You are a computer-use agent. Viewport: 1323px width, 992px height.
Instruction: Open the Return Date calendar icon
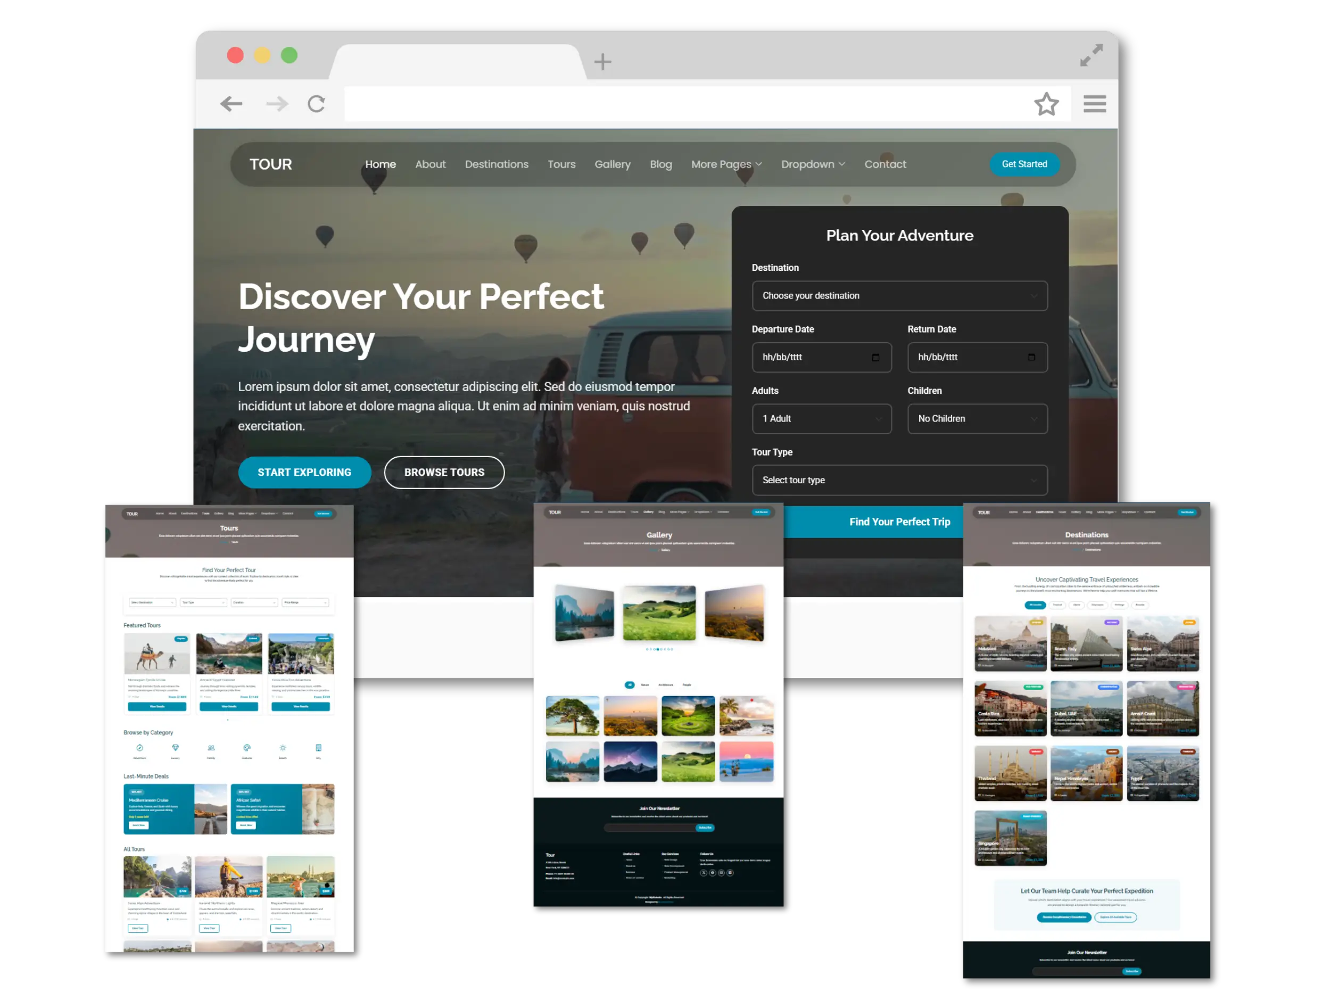point(1031,358)
